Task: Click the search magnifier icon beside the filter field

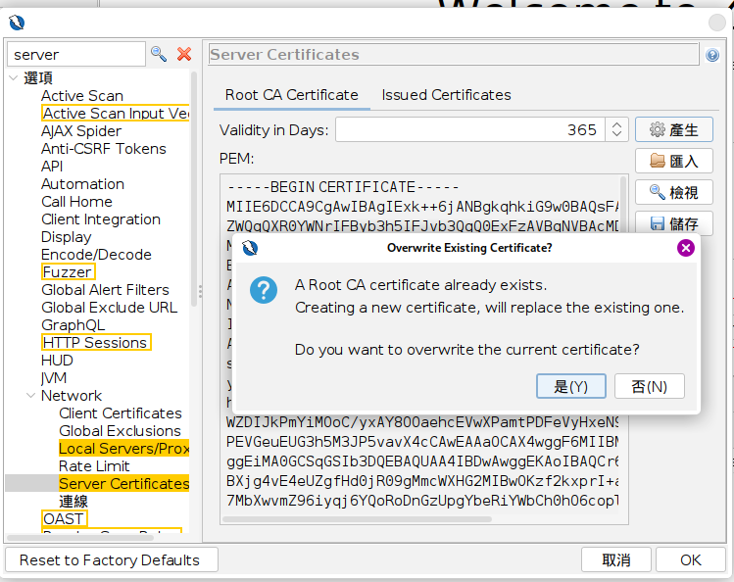Action: (x=159, y=54)
